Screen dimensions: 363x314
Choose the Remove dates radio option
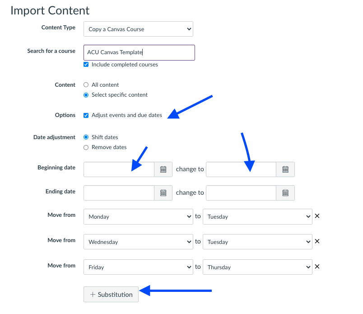86,147
